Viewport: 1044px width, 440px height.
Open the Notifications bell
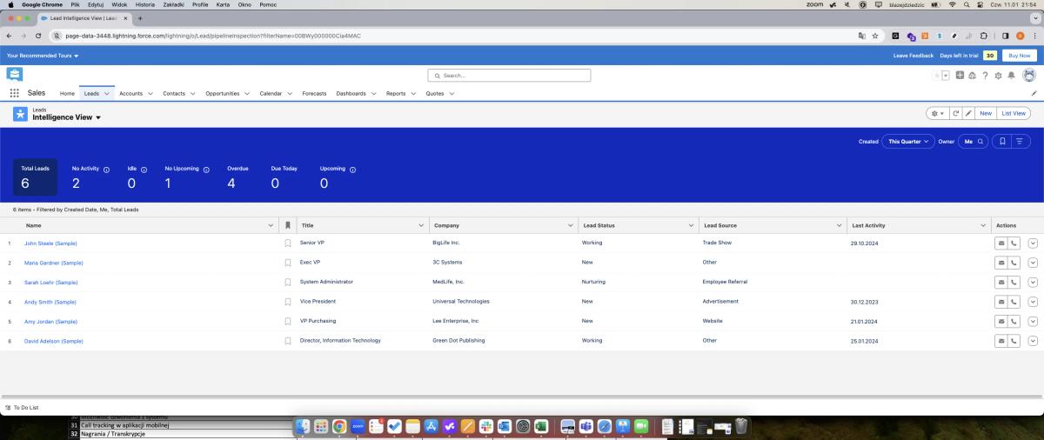point(1011,76)
